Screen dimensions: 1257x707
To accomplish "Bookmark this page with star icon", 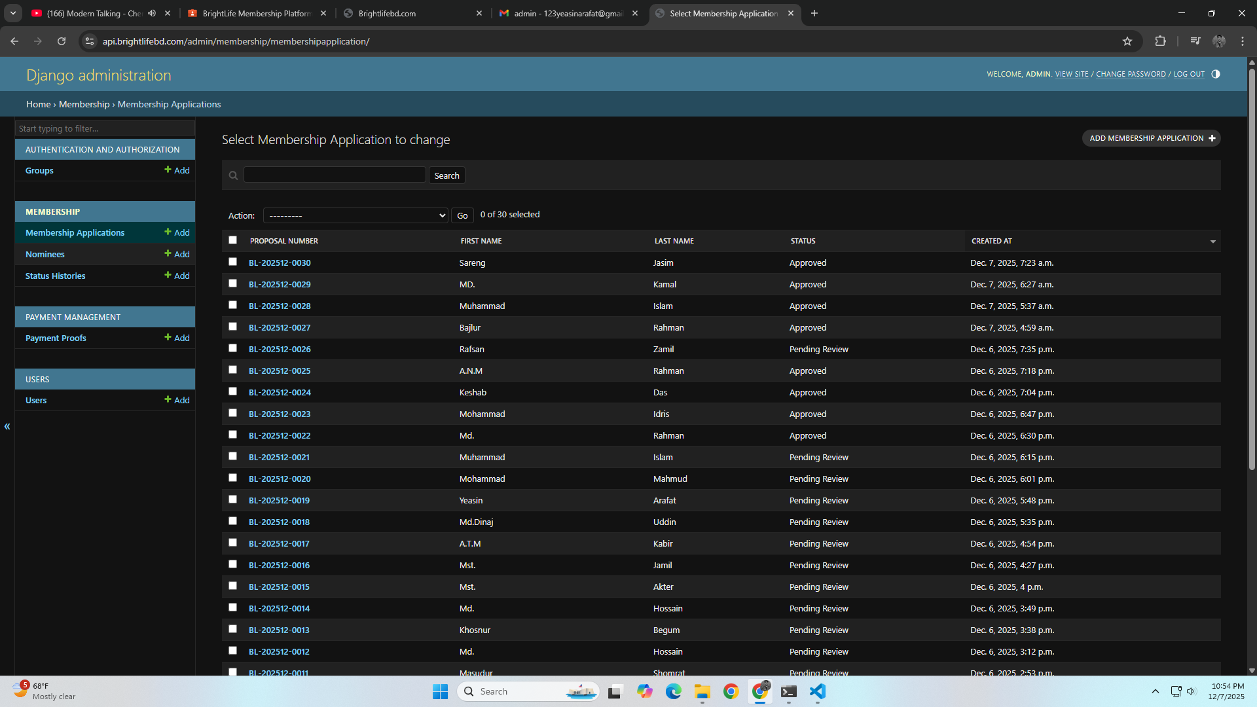I will coord(1127,41).
